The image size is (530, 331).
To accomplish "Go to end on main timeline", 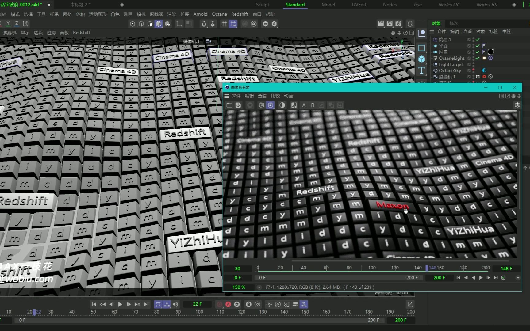I will coord(146,304).
